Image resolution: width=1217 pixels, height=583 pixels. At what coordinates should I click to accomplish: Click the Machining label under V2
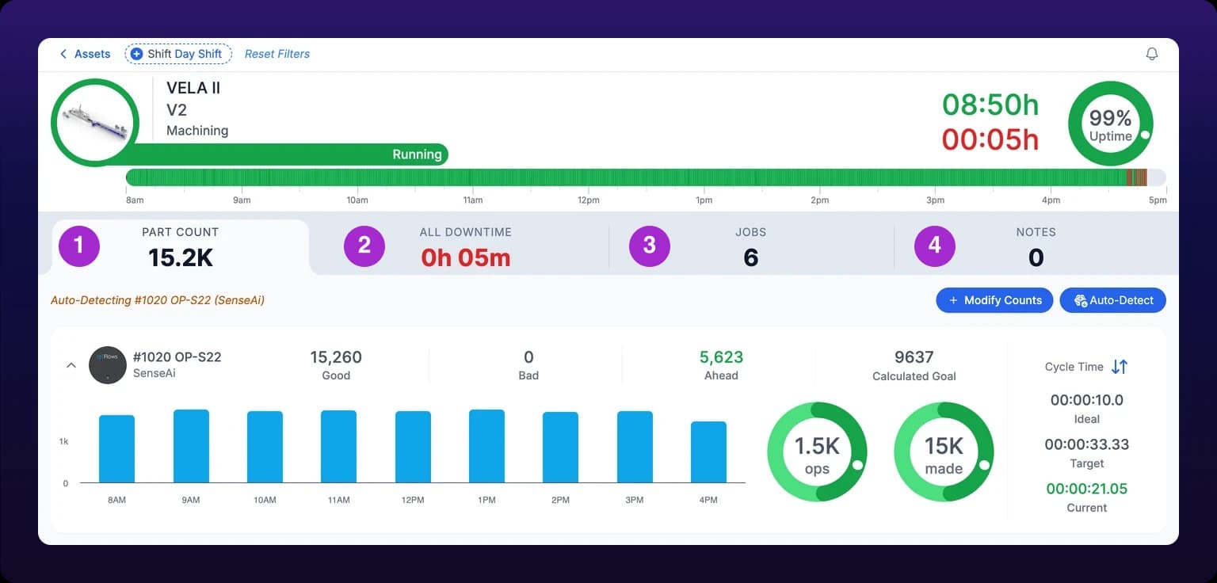pos(197,131)
